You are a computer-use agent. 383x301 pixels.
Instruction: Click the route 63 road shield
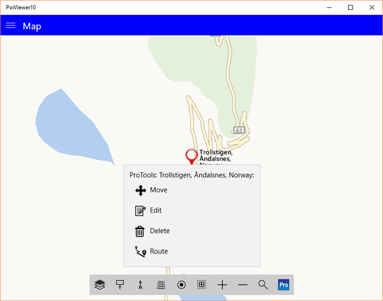click(x=239, y=130)
